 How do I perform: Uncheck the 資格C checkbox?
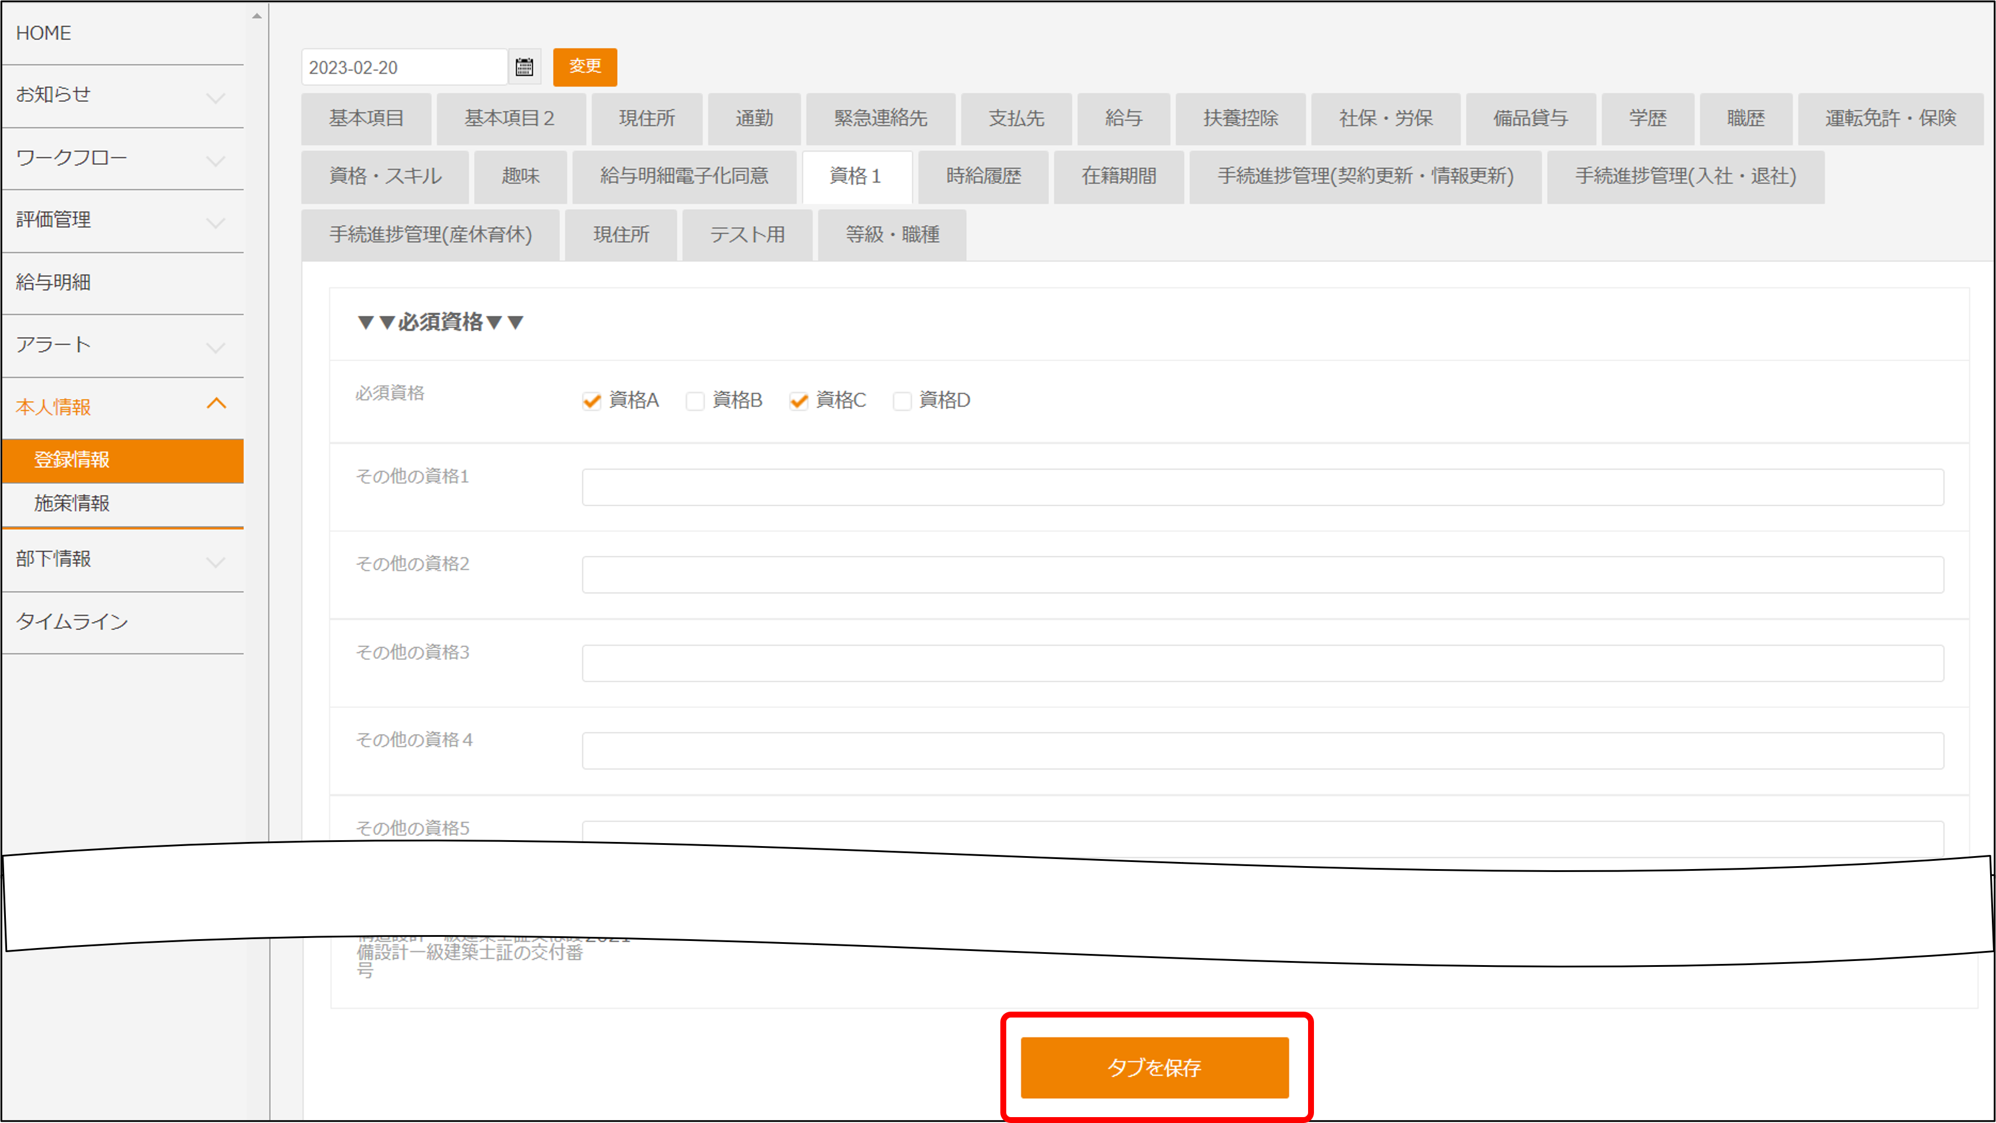[x=799, y=401]
